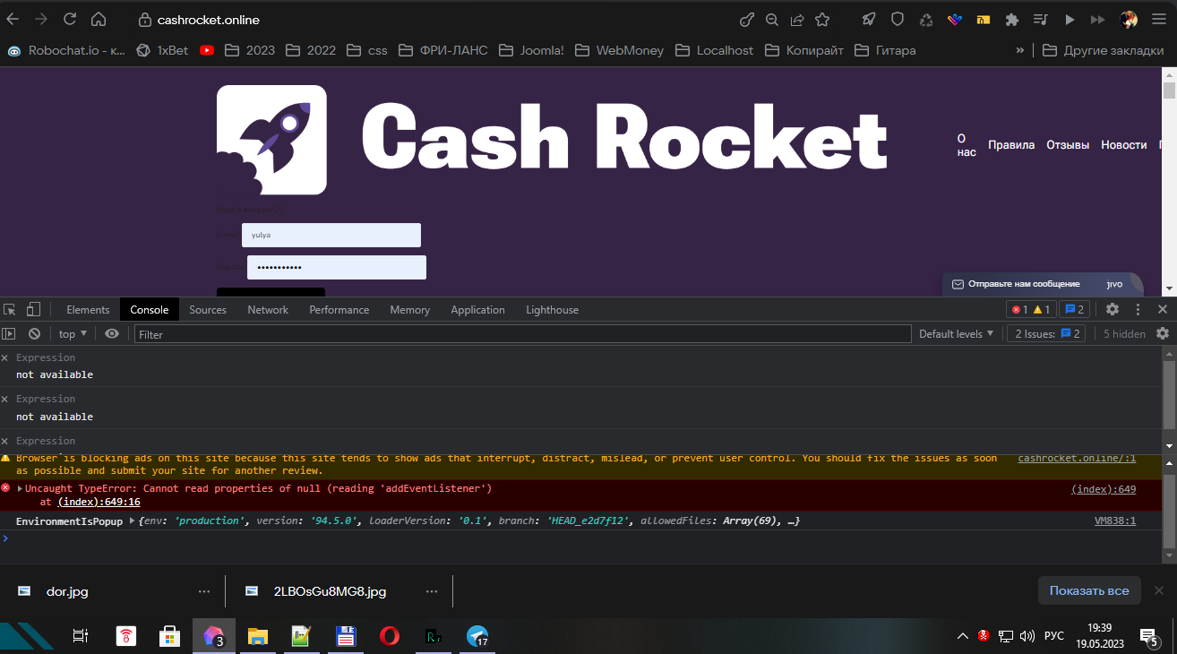Show hidden system tray icons chevron
This screenshot has height=654, width=1177.
[x=963, y=636]
